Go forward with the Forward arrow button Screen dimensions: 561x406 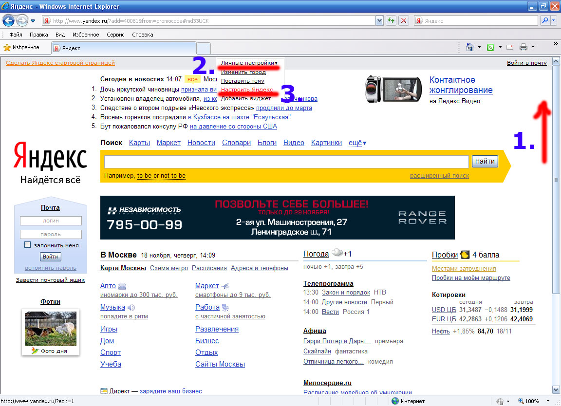[x=22, y=21]
